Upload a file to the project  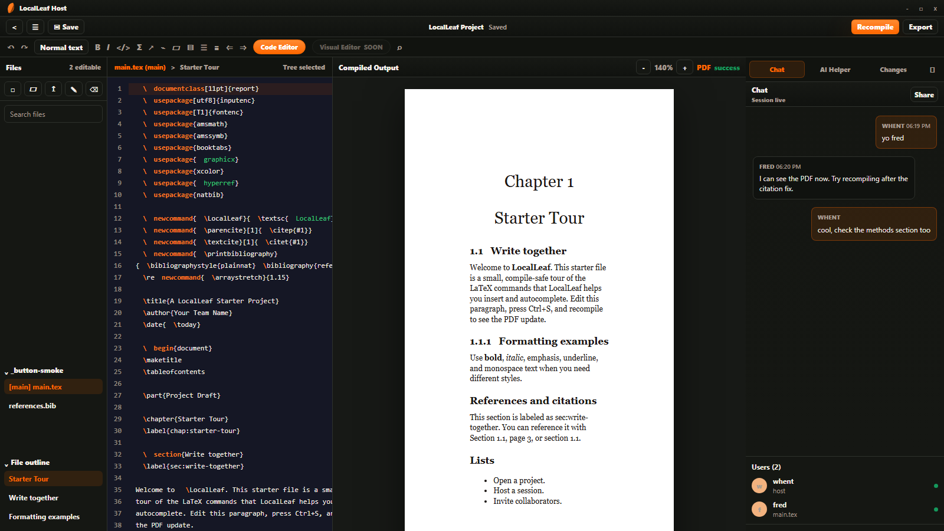pyautogui.click(x=54, y=89)
